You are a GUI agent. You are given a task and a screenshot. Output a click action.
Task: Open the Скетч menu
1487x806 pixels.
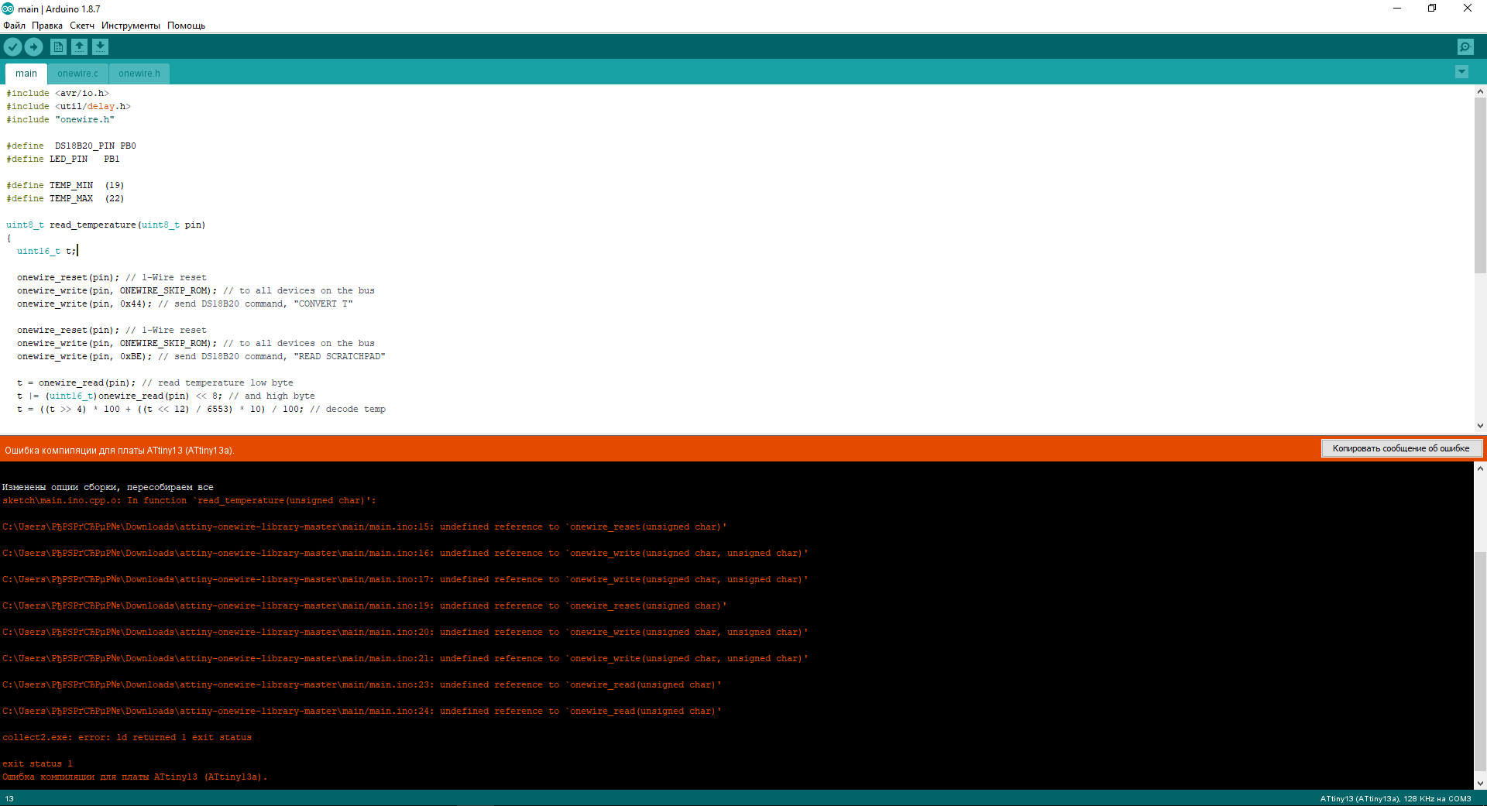82,26
